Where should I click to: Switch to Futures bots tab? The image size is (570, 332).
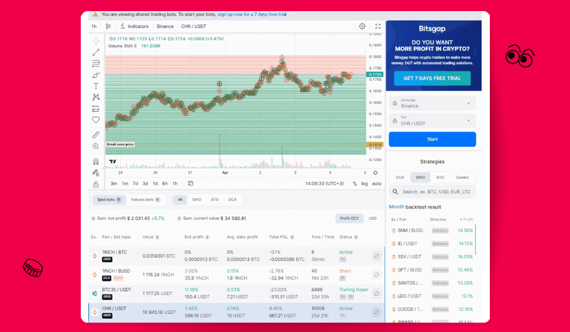[145, 199]
